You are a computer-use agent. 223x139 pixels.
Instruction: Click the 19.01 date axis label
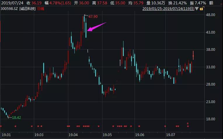(x=6, y=135)
